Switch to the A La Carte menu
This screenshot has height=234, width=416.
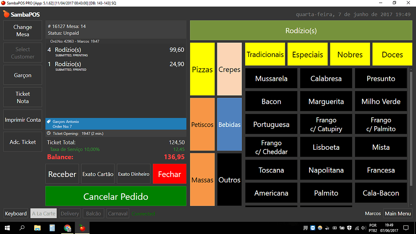[x=43, y=214]
